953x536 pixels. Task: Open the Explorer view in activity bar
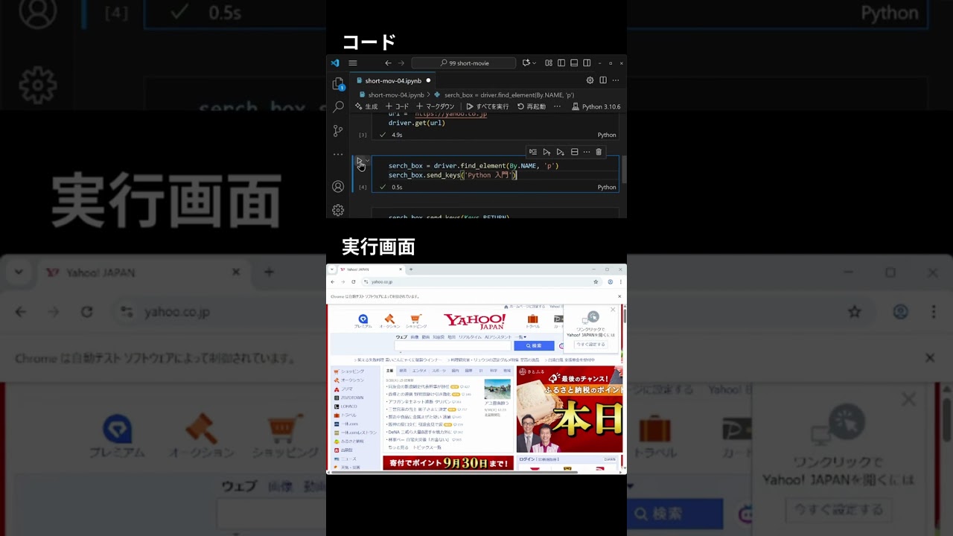[x=338, y=83]
